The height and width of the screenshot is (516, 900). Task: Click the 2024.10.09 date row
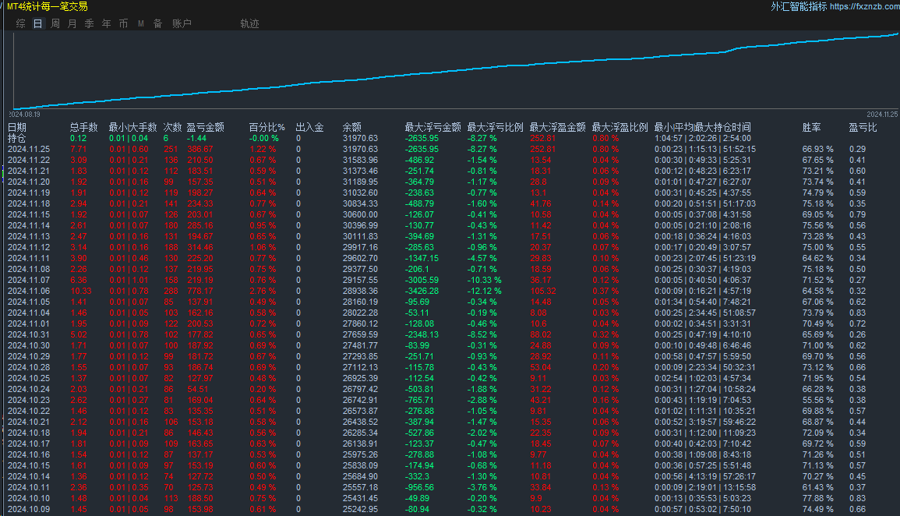click(x=29, y=509)
